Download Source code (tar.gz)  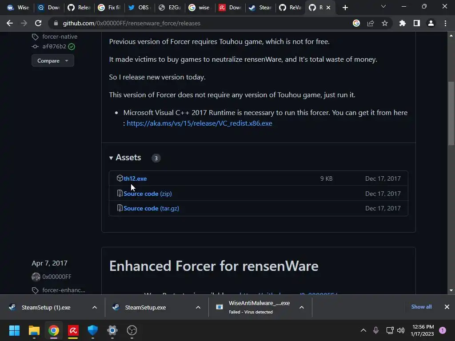(151, 209)
